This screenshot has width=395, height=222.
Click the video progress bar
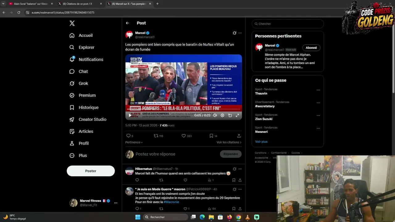point(184,109)
